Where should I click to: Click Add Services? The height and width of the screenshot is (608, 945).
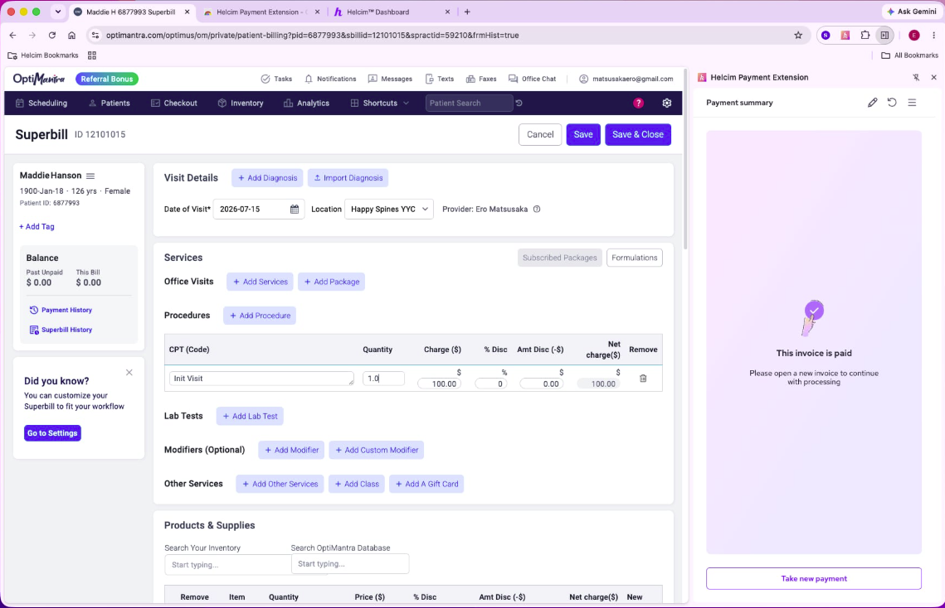tap(260, 282)
